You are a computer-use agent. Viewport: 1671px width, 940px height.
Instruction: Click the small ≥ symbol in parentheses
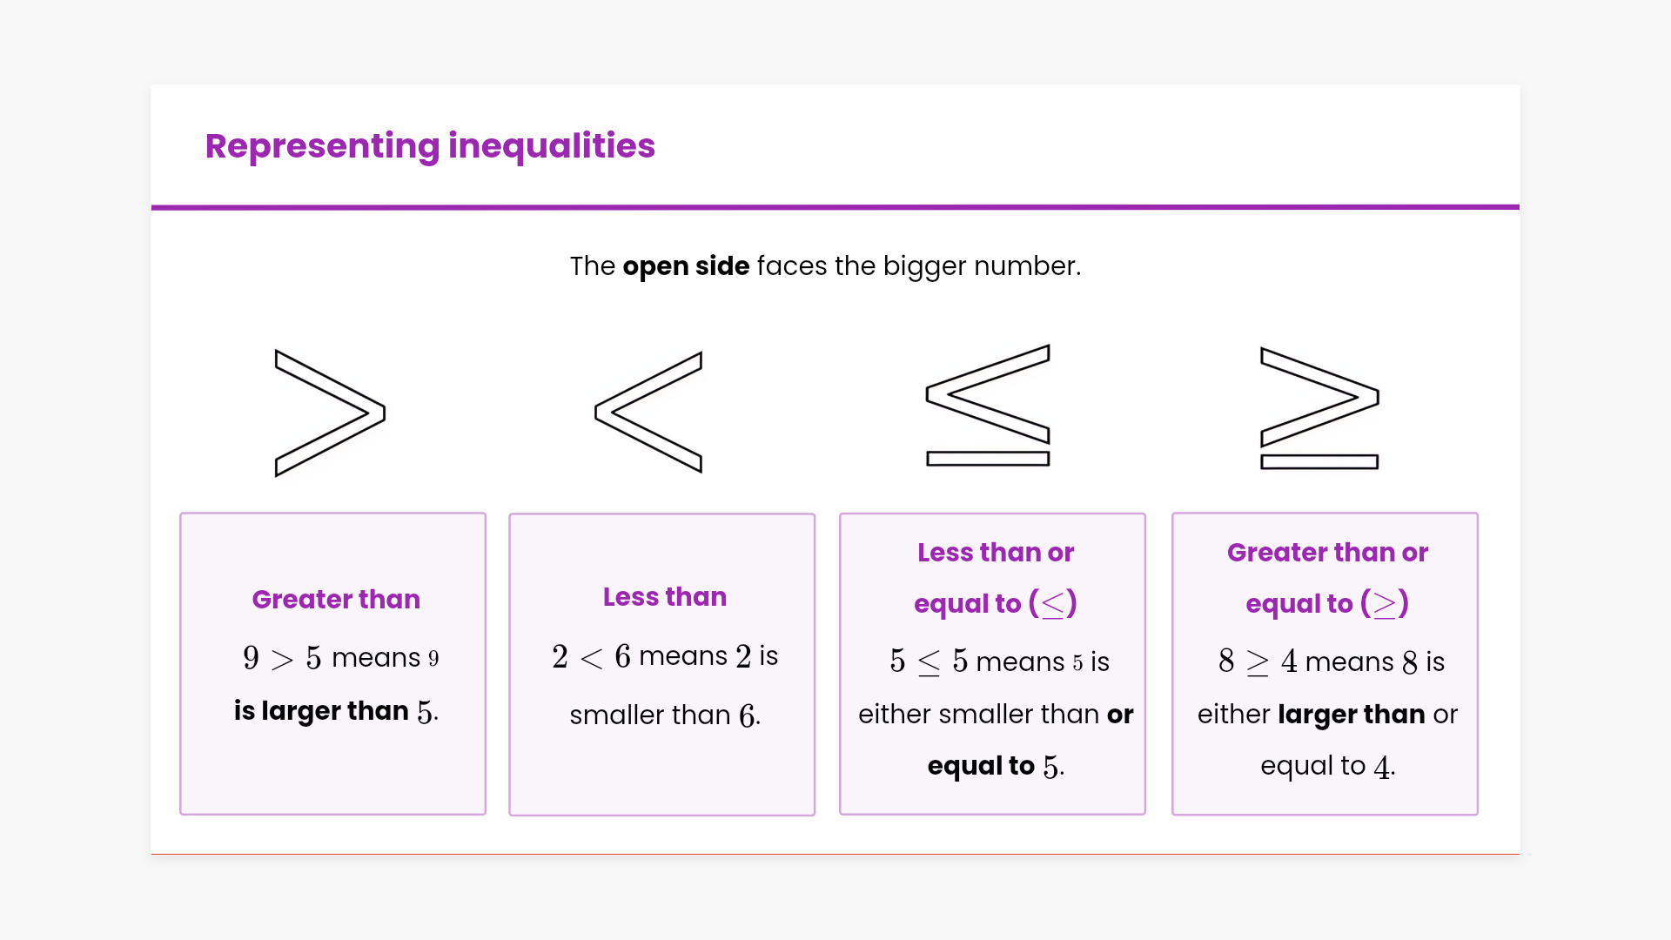pyautogui.click(x=1385, y=603)
